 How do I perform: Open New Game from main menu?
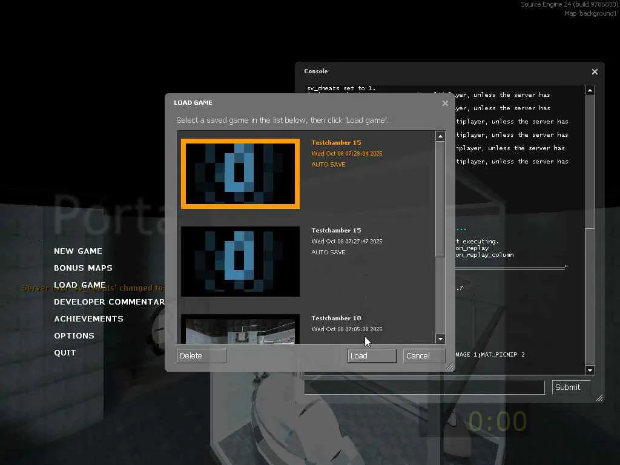click(78, 251)
